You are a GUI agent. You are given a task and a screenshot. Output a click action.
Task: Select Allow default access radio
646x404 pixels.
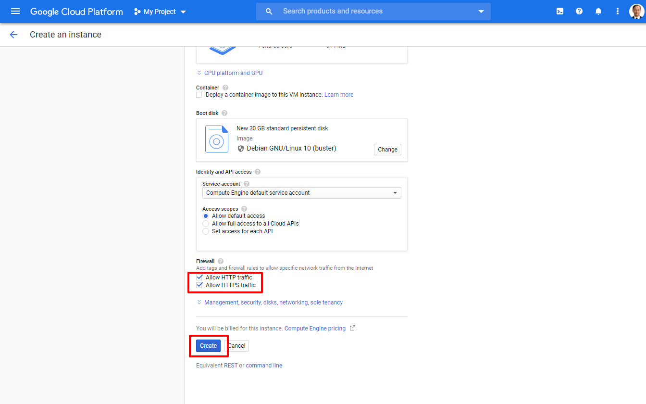click(206, 216)
